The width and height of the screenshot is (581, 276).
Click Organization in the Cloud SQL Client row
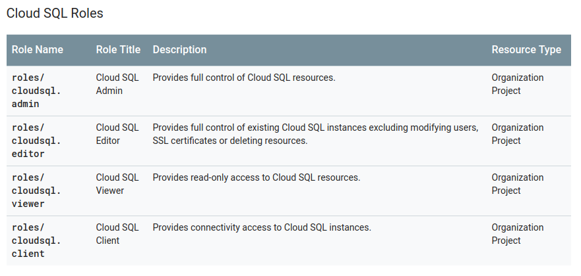[x=518, y=227]
